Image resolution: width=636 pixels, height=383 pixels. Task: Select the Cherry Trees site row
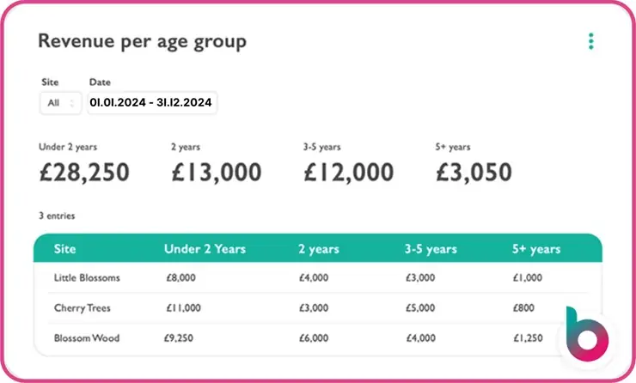pos(83,307)
